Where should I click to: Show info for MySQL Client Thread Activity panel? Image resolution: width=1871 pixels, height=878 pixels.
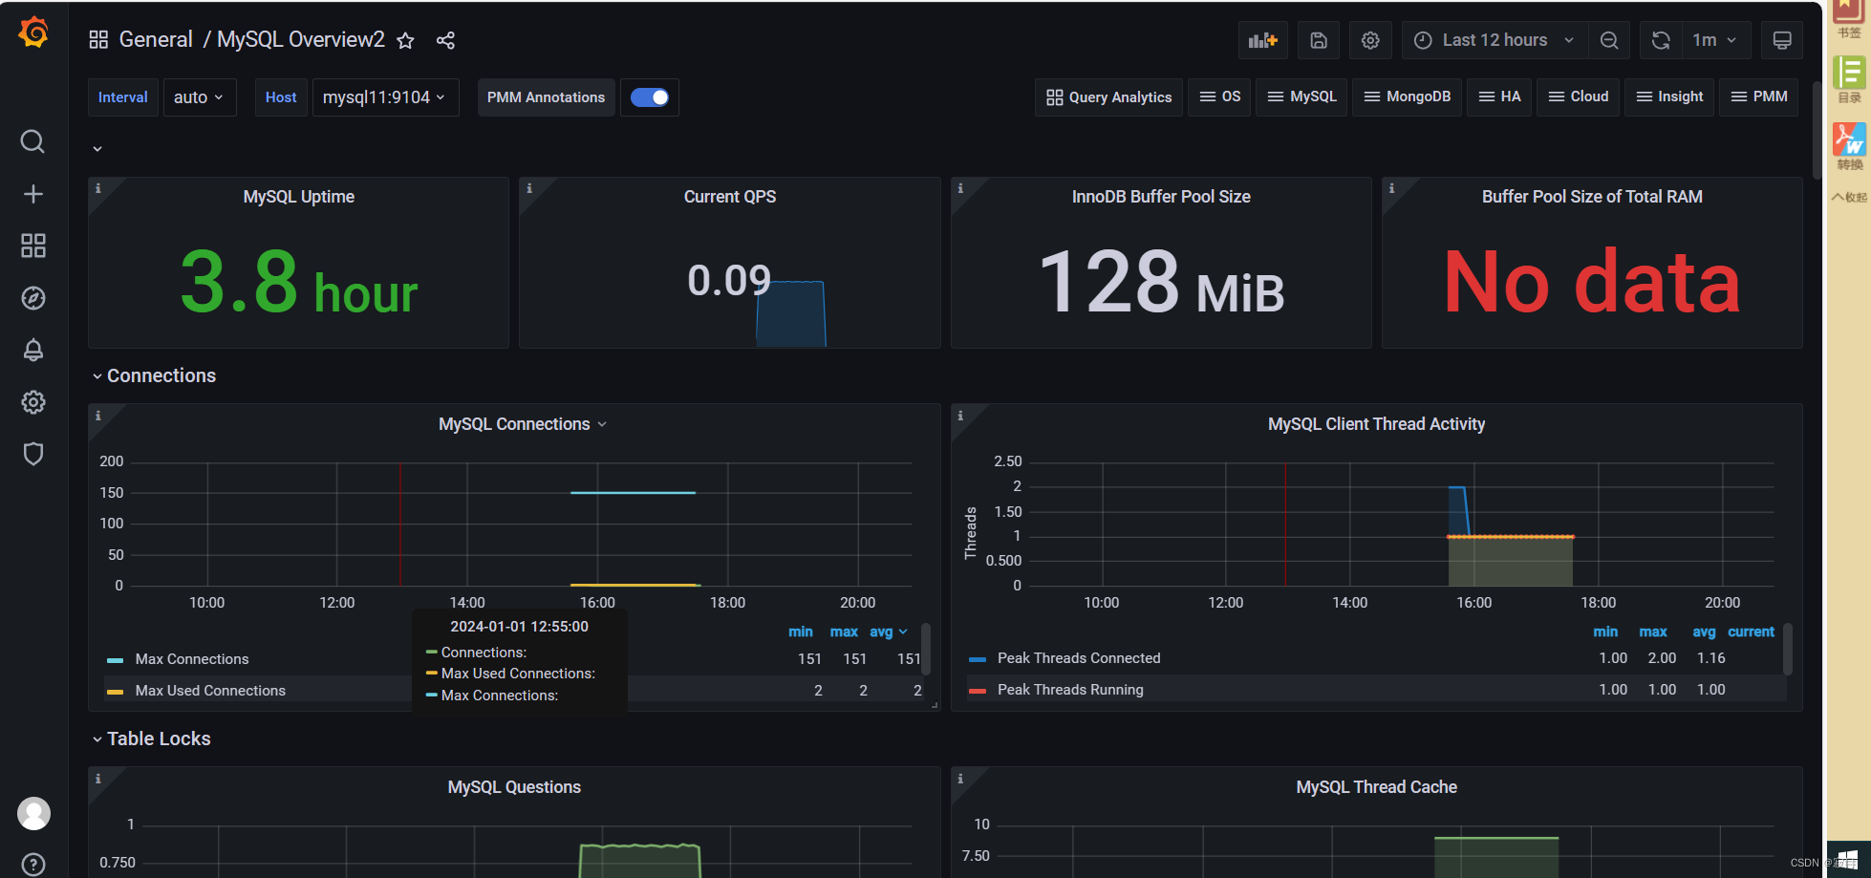(x=960, y=416)
